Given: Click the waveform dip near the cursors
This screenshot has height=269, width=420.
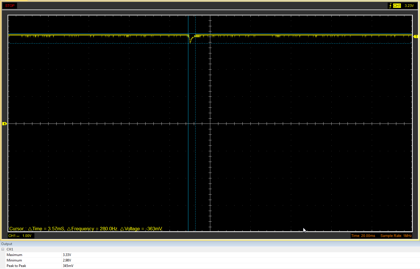Looking at the screenshot, I should (190, 40).
